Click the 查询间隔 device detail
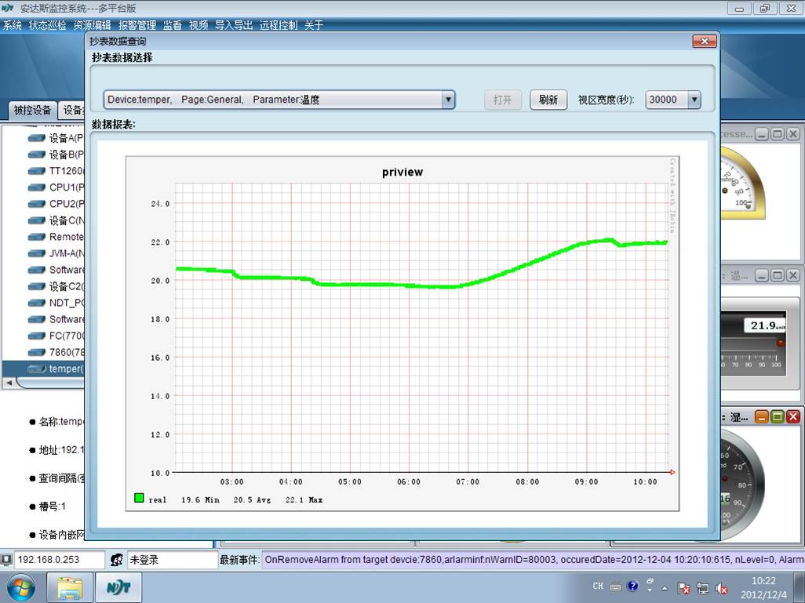The width and height of the screenshot is (805, 603). tap(62, 478)
